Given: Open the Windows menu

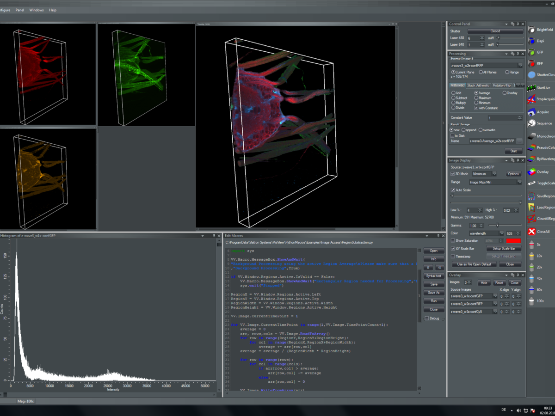Looking at the screenshot, I should tap(36, 10).
